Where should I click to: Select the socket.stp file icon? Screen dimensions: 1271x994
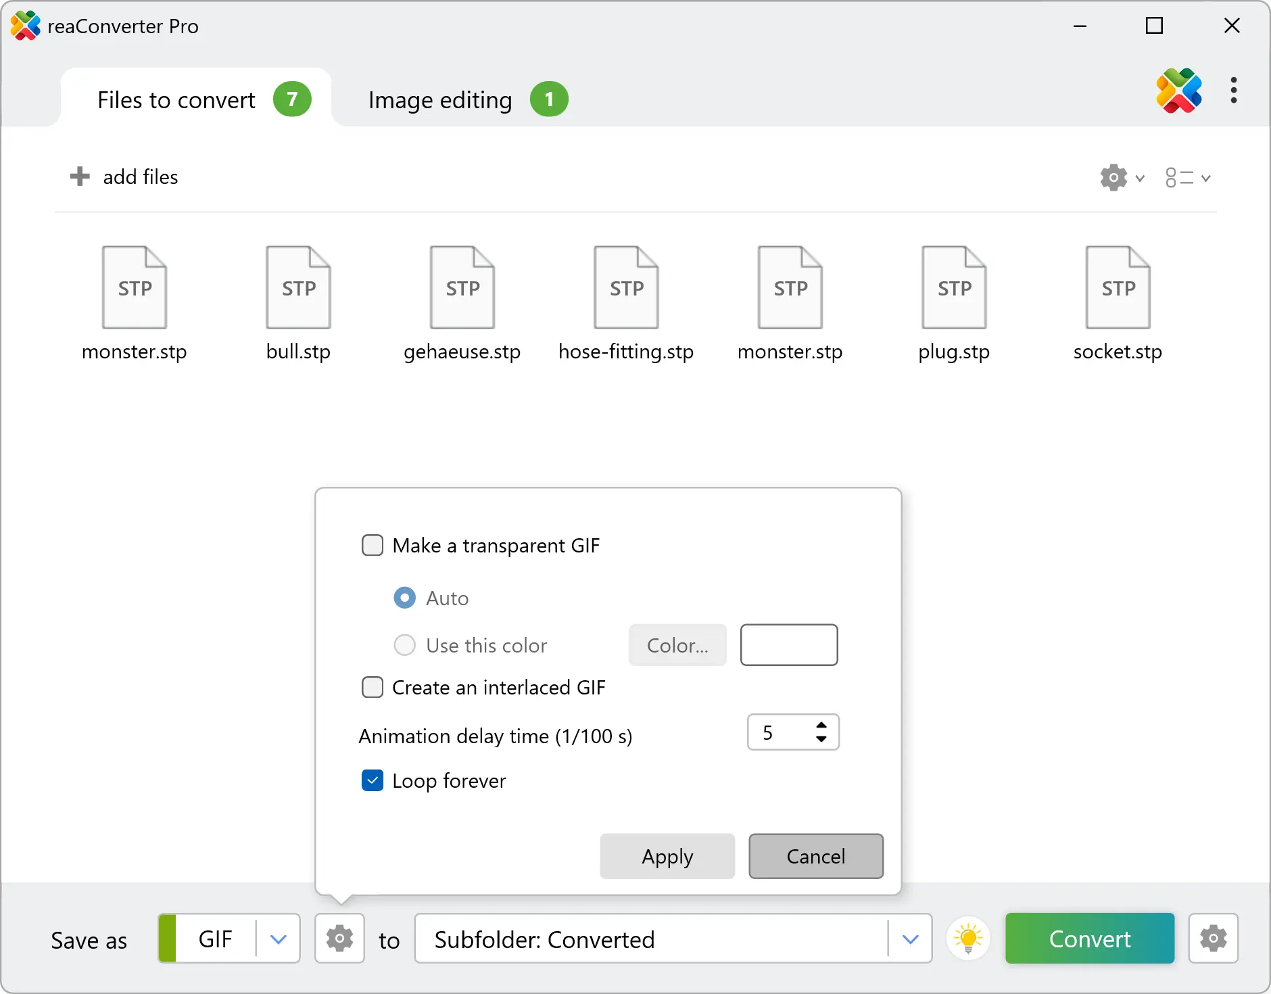click(1118, 287)
